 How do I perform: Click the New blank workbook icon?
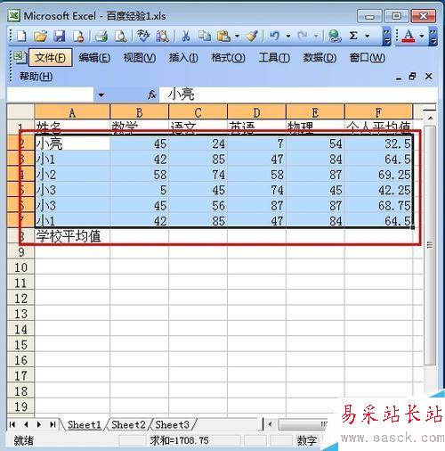21,37
